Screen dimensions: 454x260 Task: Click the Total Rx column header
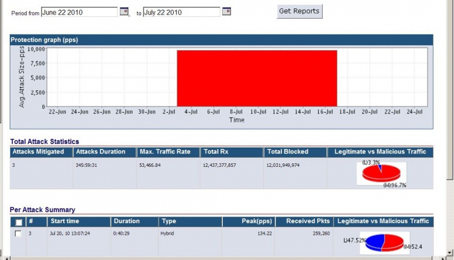point(232,152)
